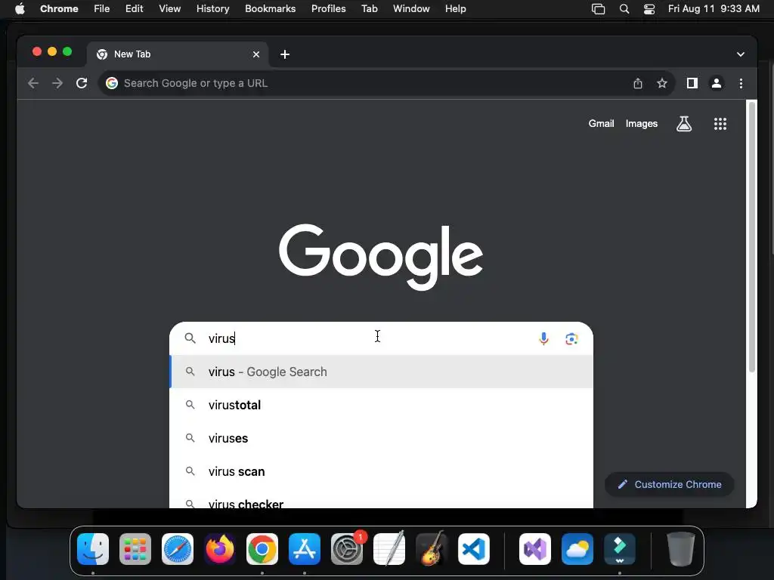Go back using the browser back arrow
Viewport: 774px width, 580px height.
(x=33, y=83)
